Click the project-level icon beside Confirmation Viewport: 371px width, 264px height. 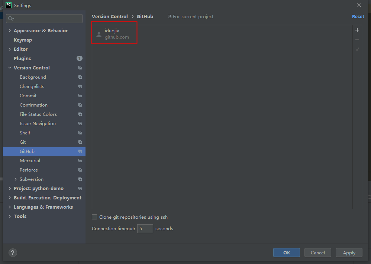80,105
